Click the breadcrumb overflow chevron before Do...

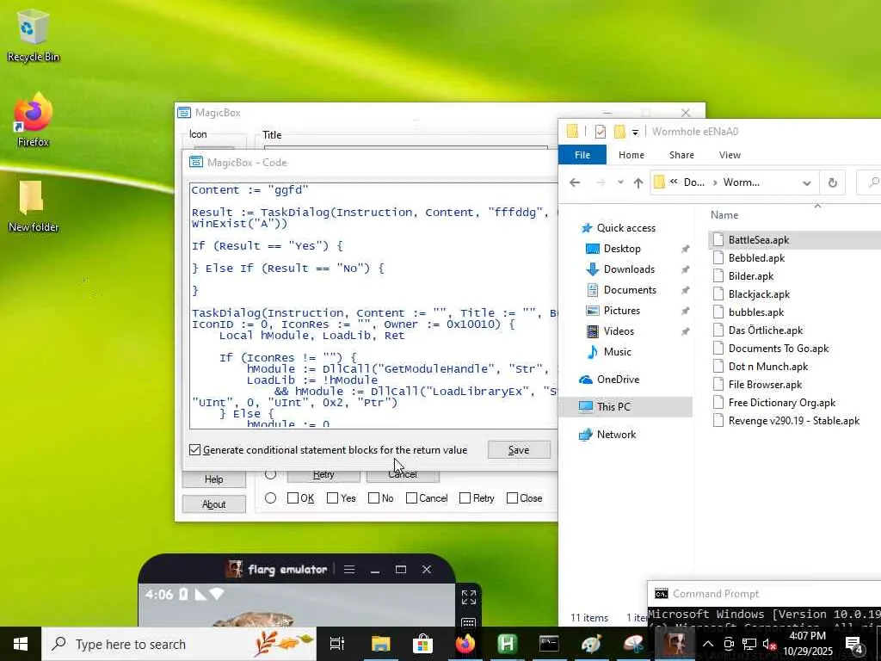click(673, 182)
